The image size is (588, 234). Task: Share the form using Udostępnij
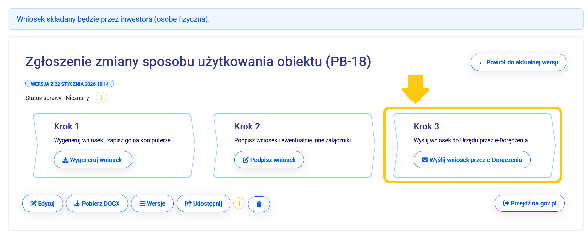click(203, 204)
